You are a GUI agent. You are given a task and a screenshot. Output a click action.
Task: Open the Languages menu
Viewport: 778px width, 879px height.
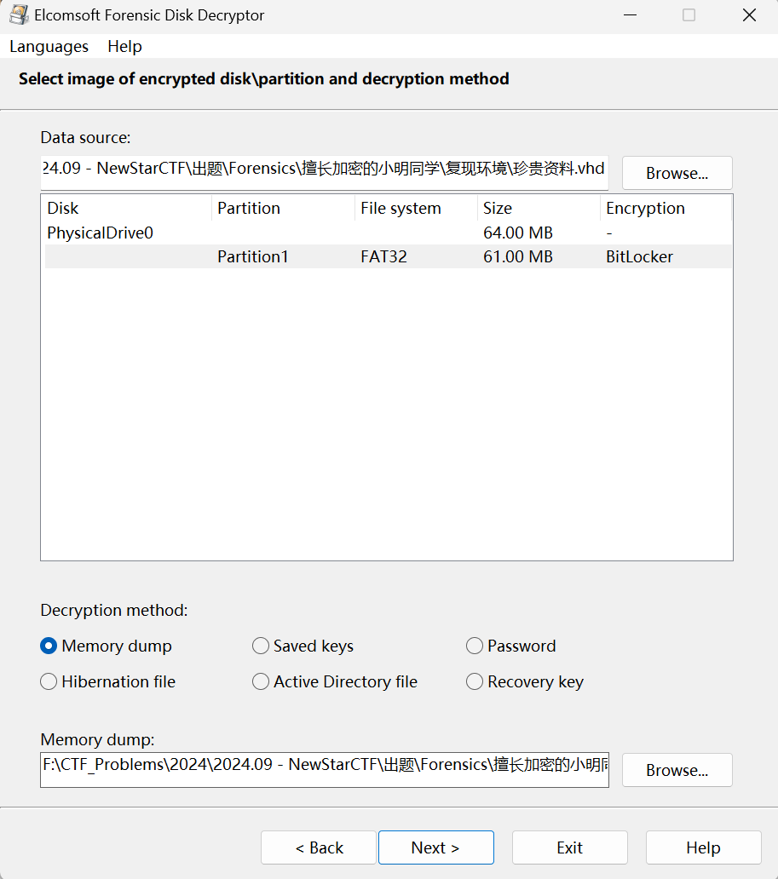click(x=49, y=47)
